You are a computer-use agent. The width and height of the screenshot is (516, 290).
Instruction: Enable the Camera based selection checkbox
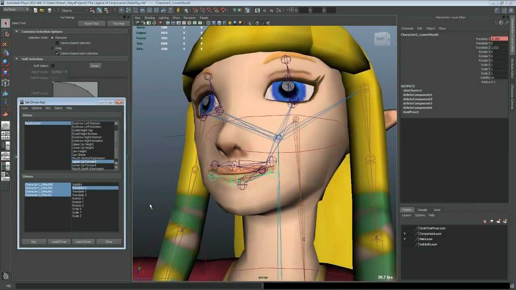[57, 43]
